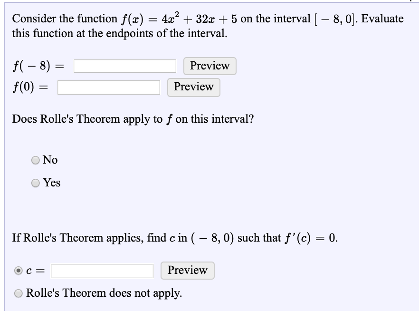419x311 pixels.
Task: Click the bottom Preview button
Action: point(187,270)
